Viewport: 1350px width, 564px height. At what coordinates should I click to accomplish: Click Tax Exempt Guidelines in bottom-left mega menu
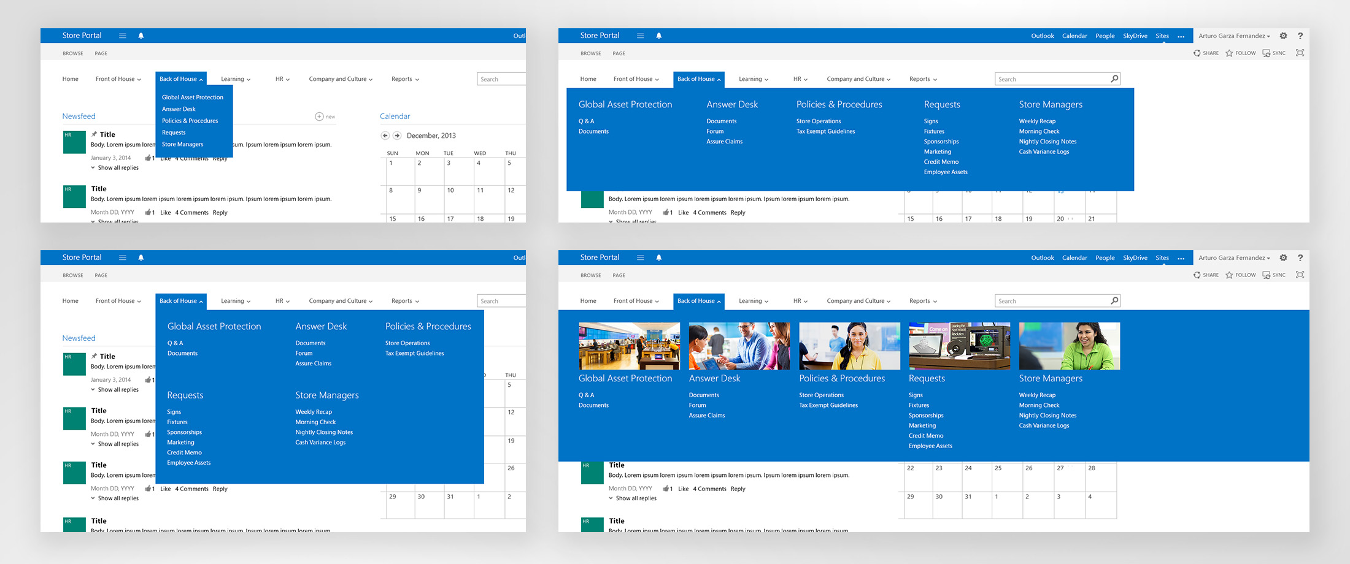(x=415, y=353)
